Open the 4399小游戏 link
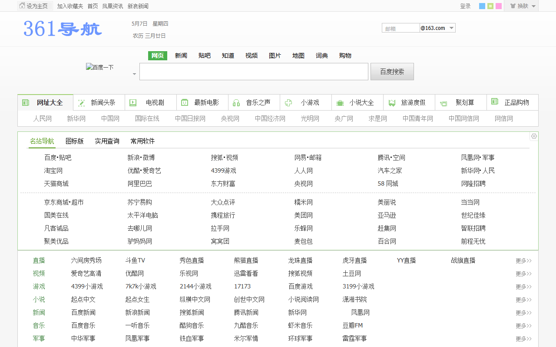Viewport: 556px width, 347px height. tap(87, 286)
